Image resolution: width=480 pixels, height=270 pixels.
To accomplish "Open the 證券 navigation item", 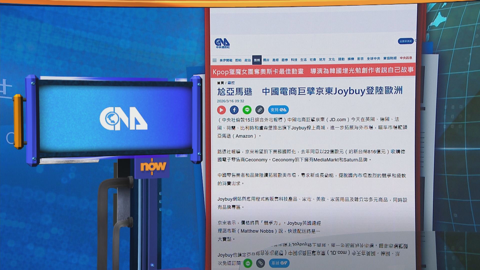I will pos(285,60).
